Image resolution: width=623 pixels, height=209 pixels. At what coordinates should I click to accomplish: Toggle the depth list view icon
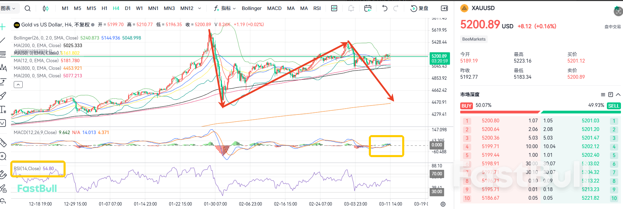point(603,95)
